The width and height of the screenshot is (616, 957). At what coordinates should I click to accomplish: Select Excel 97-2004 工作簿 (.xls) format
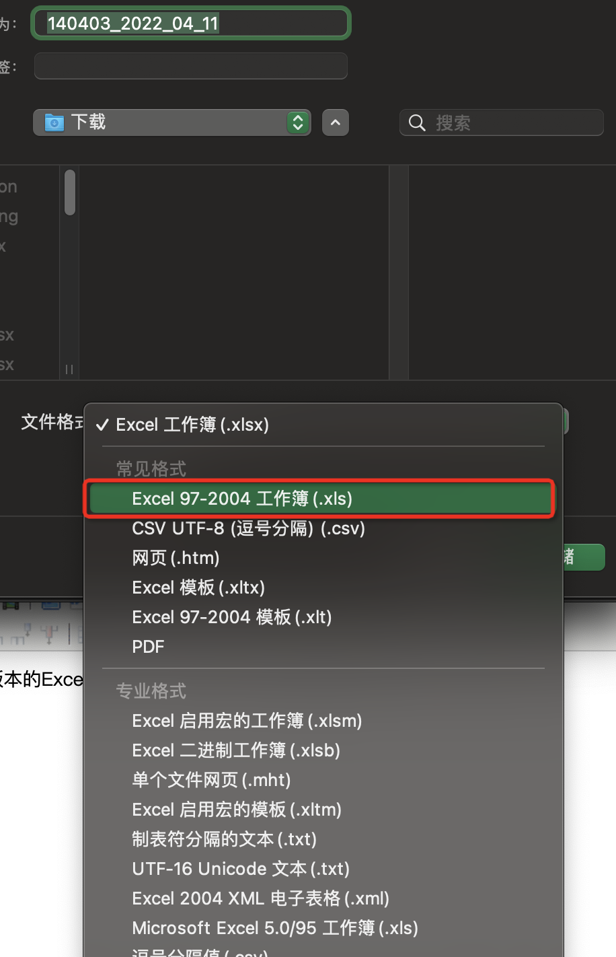pos(320,499)
